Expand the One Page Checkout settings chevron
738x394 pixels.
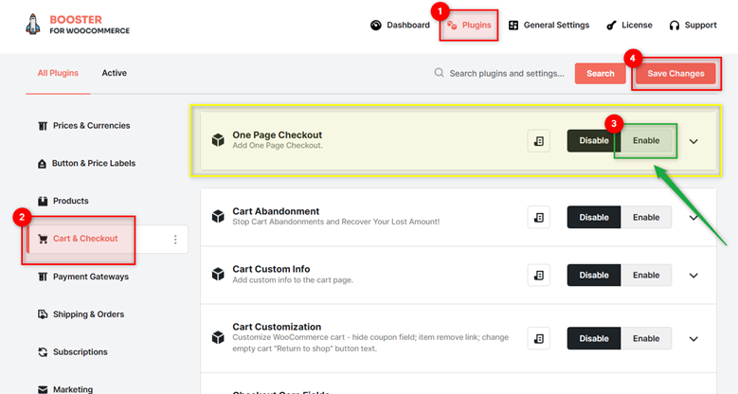click(x=693, y=141)
